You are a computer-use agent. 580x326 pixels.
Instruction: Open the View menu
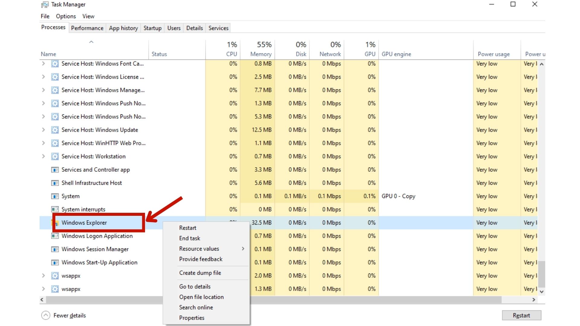coord(88,16)
